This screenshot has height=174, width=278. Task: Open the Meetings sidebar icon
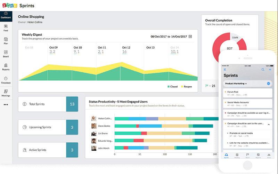[x=6, y=92]
